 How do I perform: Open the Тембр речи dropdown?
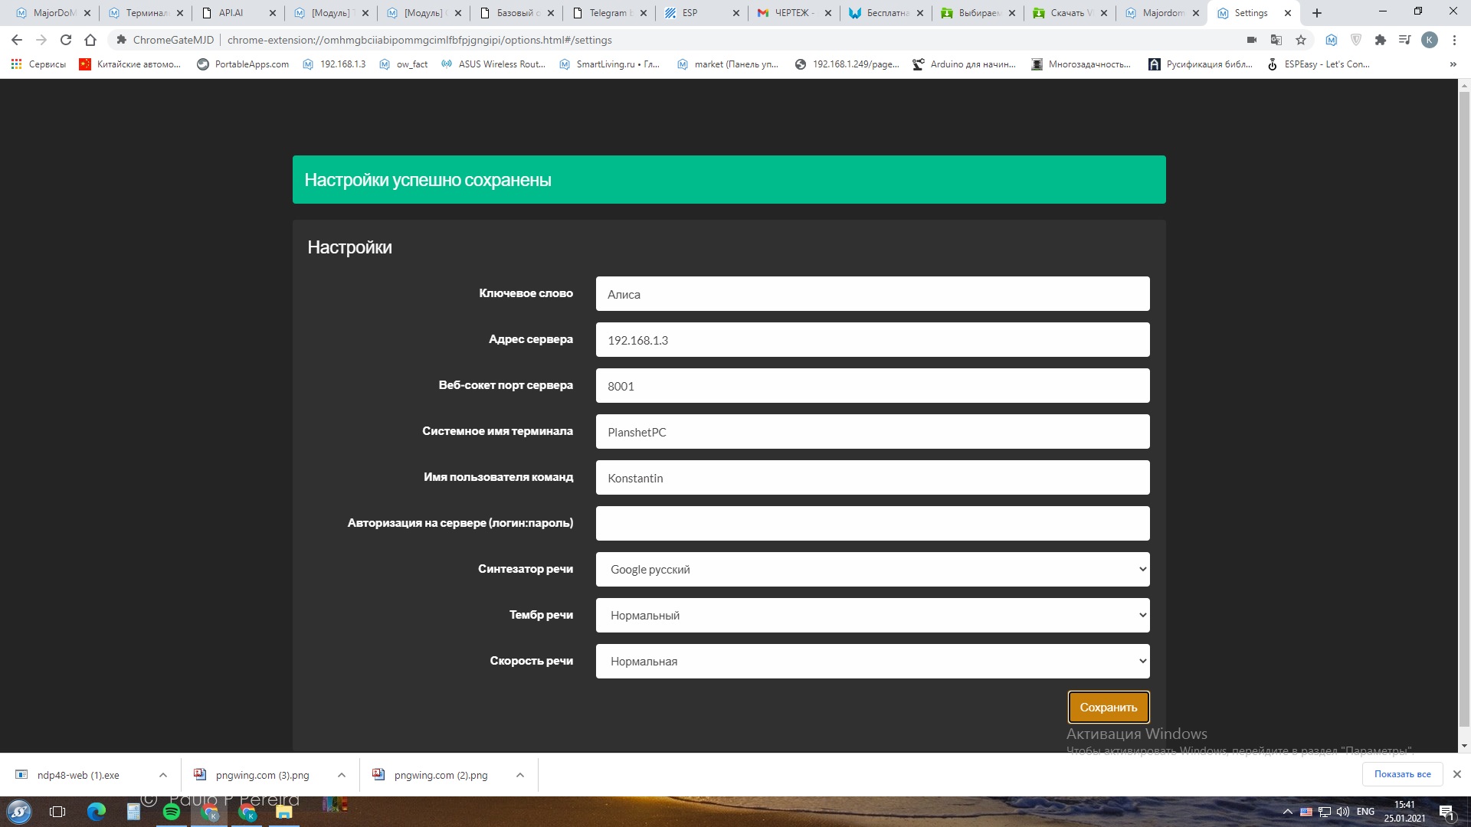click(x=872, y=615)
